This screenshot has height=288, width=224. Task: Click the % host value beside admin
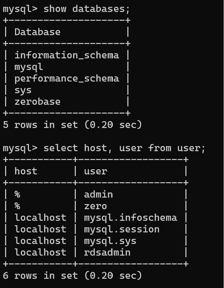tap(17, 195)
